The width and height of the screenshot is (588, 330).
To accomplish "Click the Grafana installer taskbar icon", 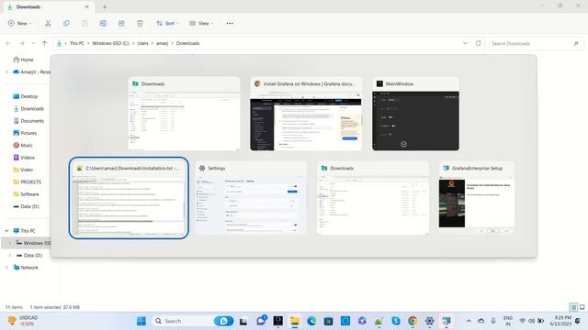I will point(447,321).
